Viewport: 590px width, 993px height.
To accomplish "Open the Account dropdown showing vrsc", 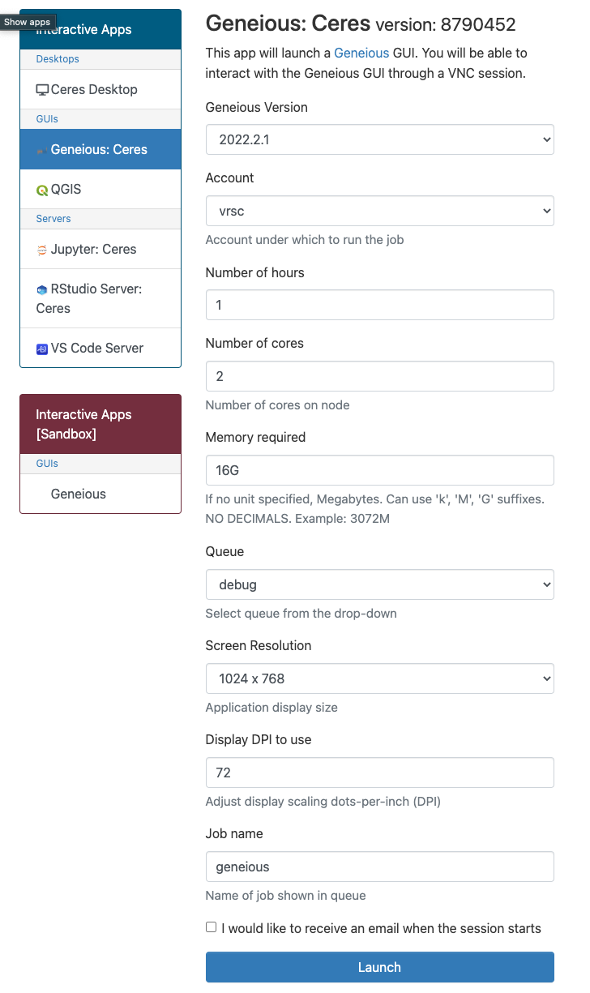I will pos(379,211).
